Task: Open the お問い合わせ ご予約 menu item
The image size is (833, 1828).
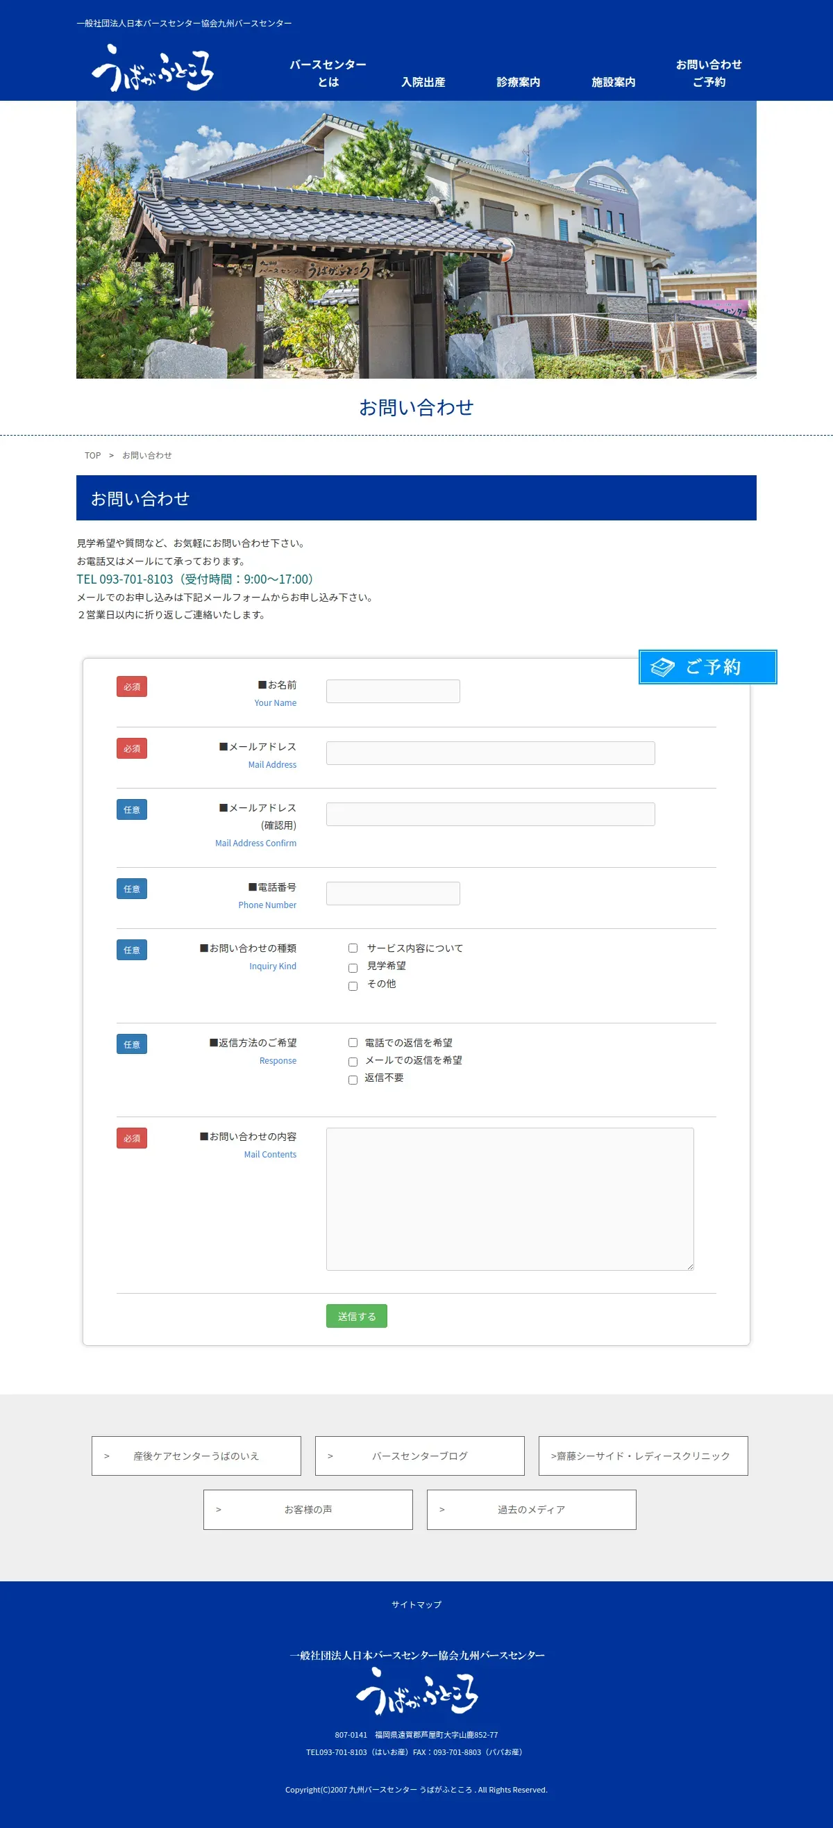Action: click(x=709, y=73)
